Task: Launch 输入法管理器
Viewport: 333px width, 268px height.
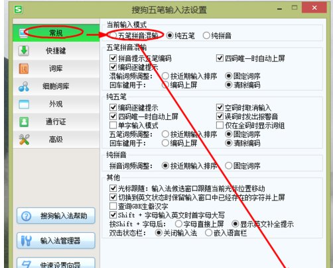Action: tap(56, 241)
